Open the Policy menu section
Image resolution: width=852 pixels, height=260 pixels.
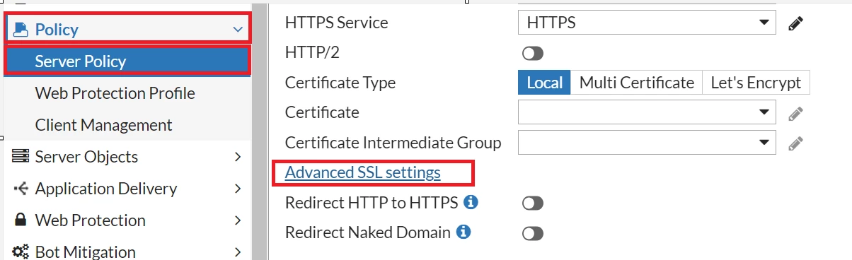tap(127, 29)
